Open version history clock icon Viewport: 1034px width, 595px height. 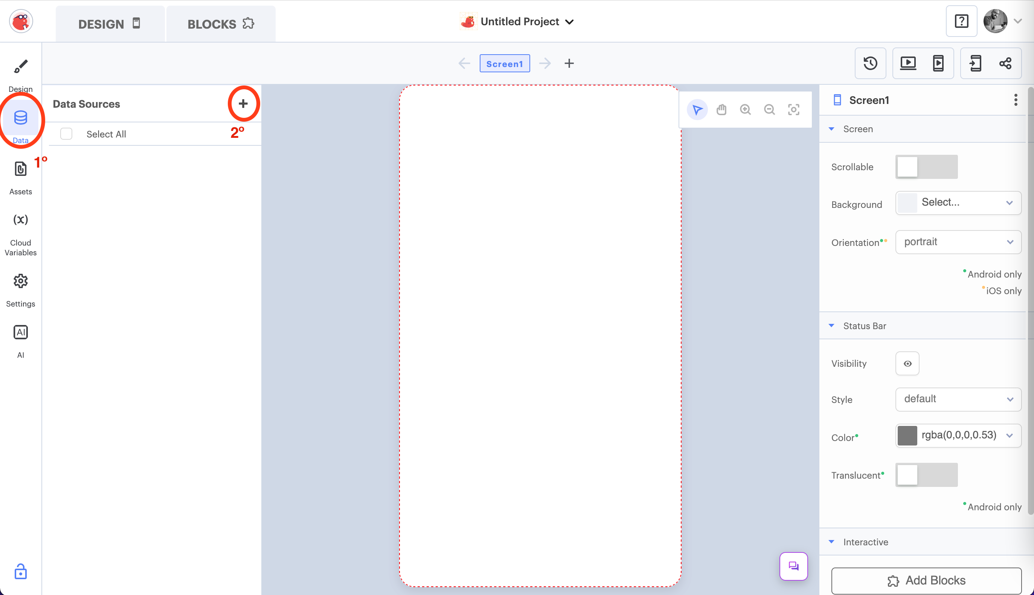coord(870,63)
